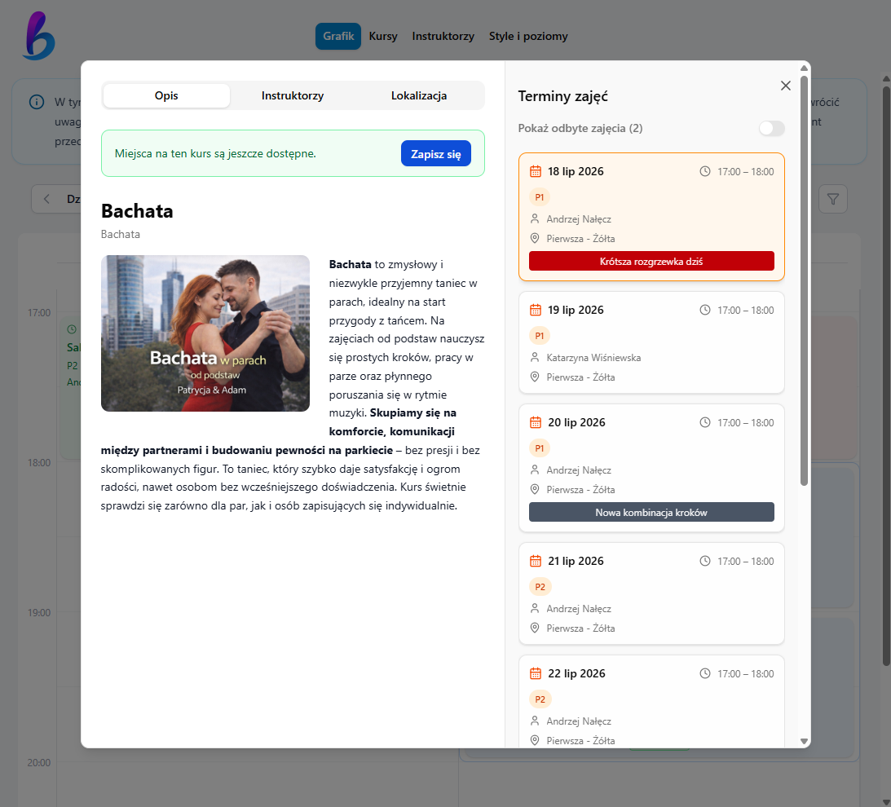891x807 pixels.
Task: Close the Bachata course dialog
Action: coord(786,86)
